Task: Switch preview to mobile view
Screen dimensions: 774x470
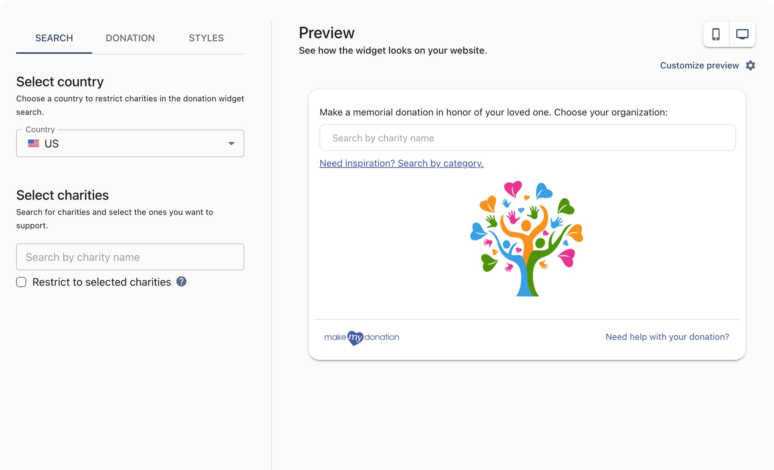Action: [x=717, y=34]
